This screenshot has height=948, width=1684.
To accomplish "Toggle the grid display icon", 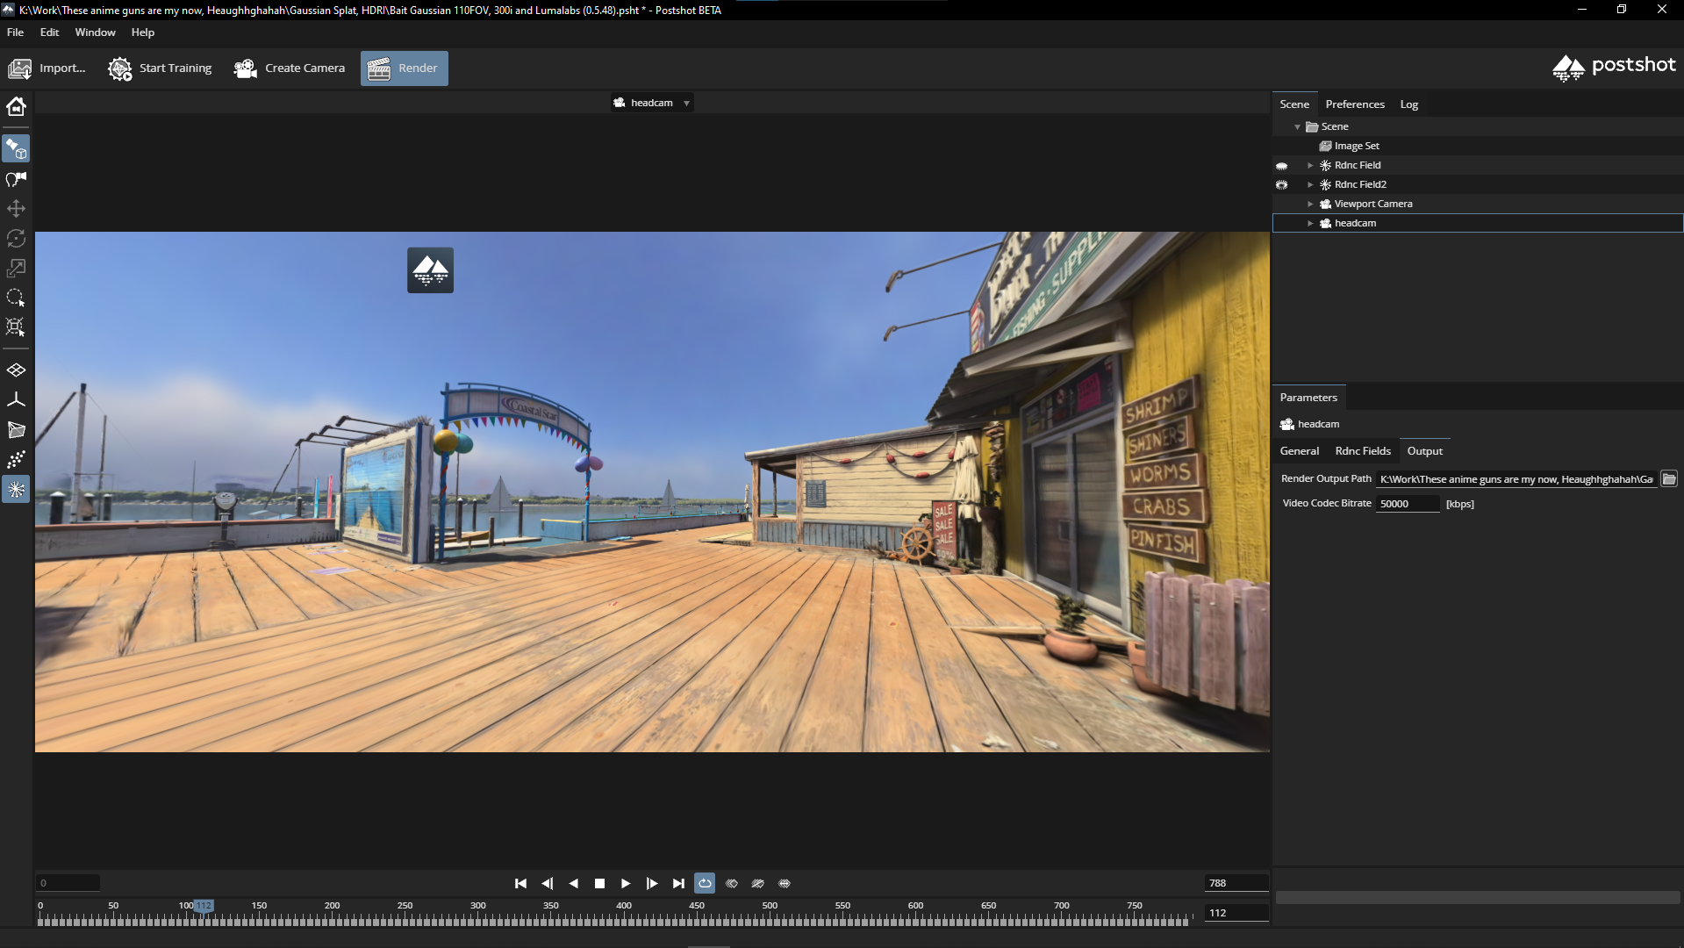I will click(x=16, y=370).
